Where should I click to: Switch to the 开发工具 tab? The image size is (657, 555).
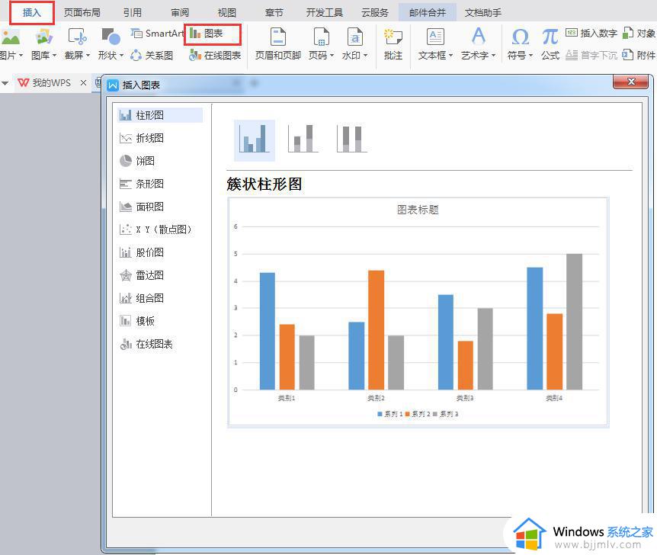pos(325,12)
